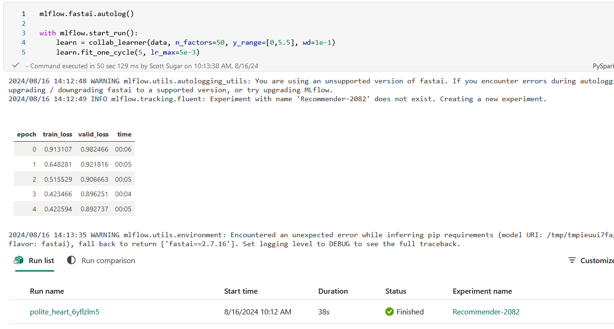Open the Run comparison tab
Screen dimensions: 614x329
[108, 260]
